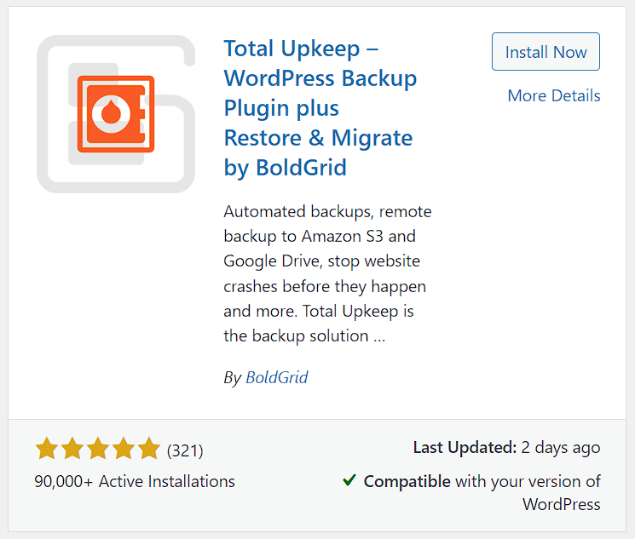Click the Last Updated label
This screenshot has width=635, height=539.
465,447
